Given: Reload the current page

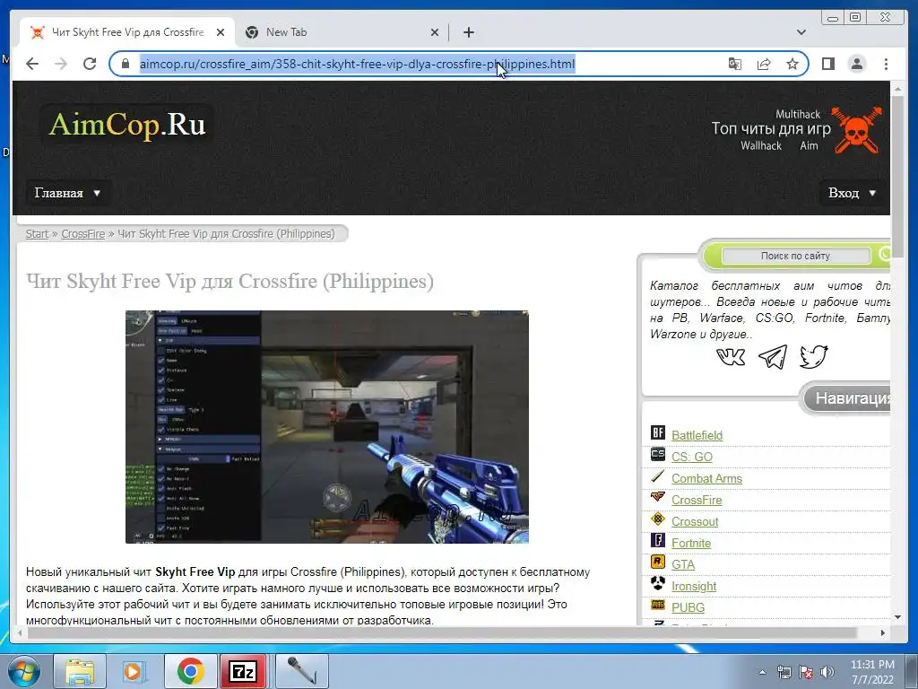Looking at the screenshot, I should click(90, 64).
